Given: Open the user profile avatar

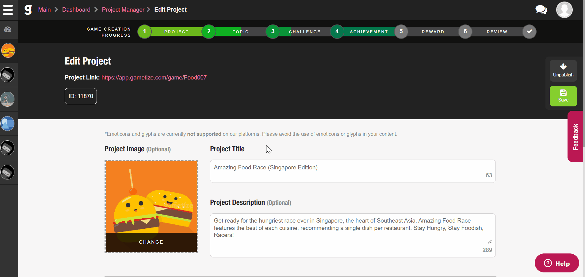Looking at the screenshot, I should (564, 10).
